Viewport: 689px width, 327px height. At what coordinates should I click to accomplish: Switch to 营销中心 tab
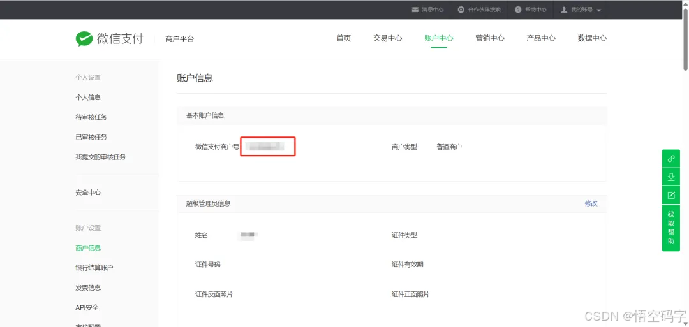489,38
